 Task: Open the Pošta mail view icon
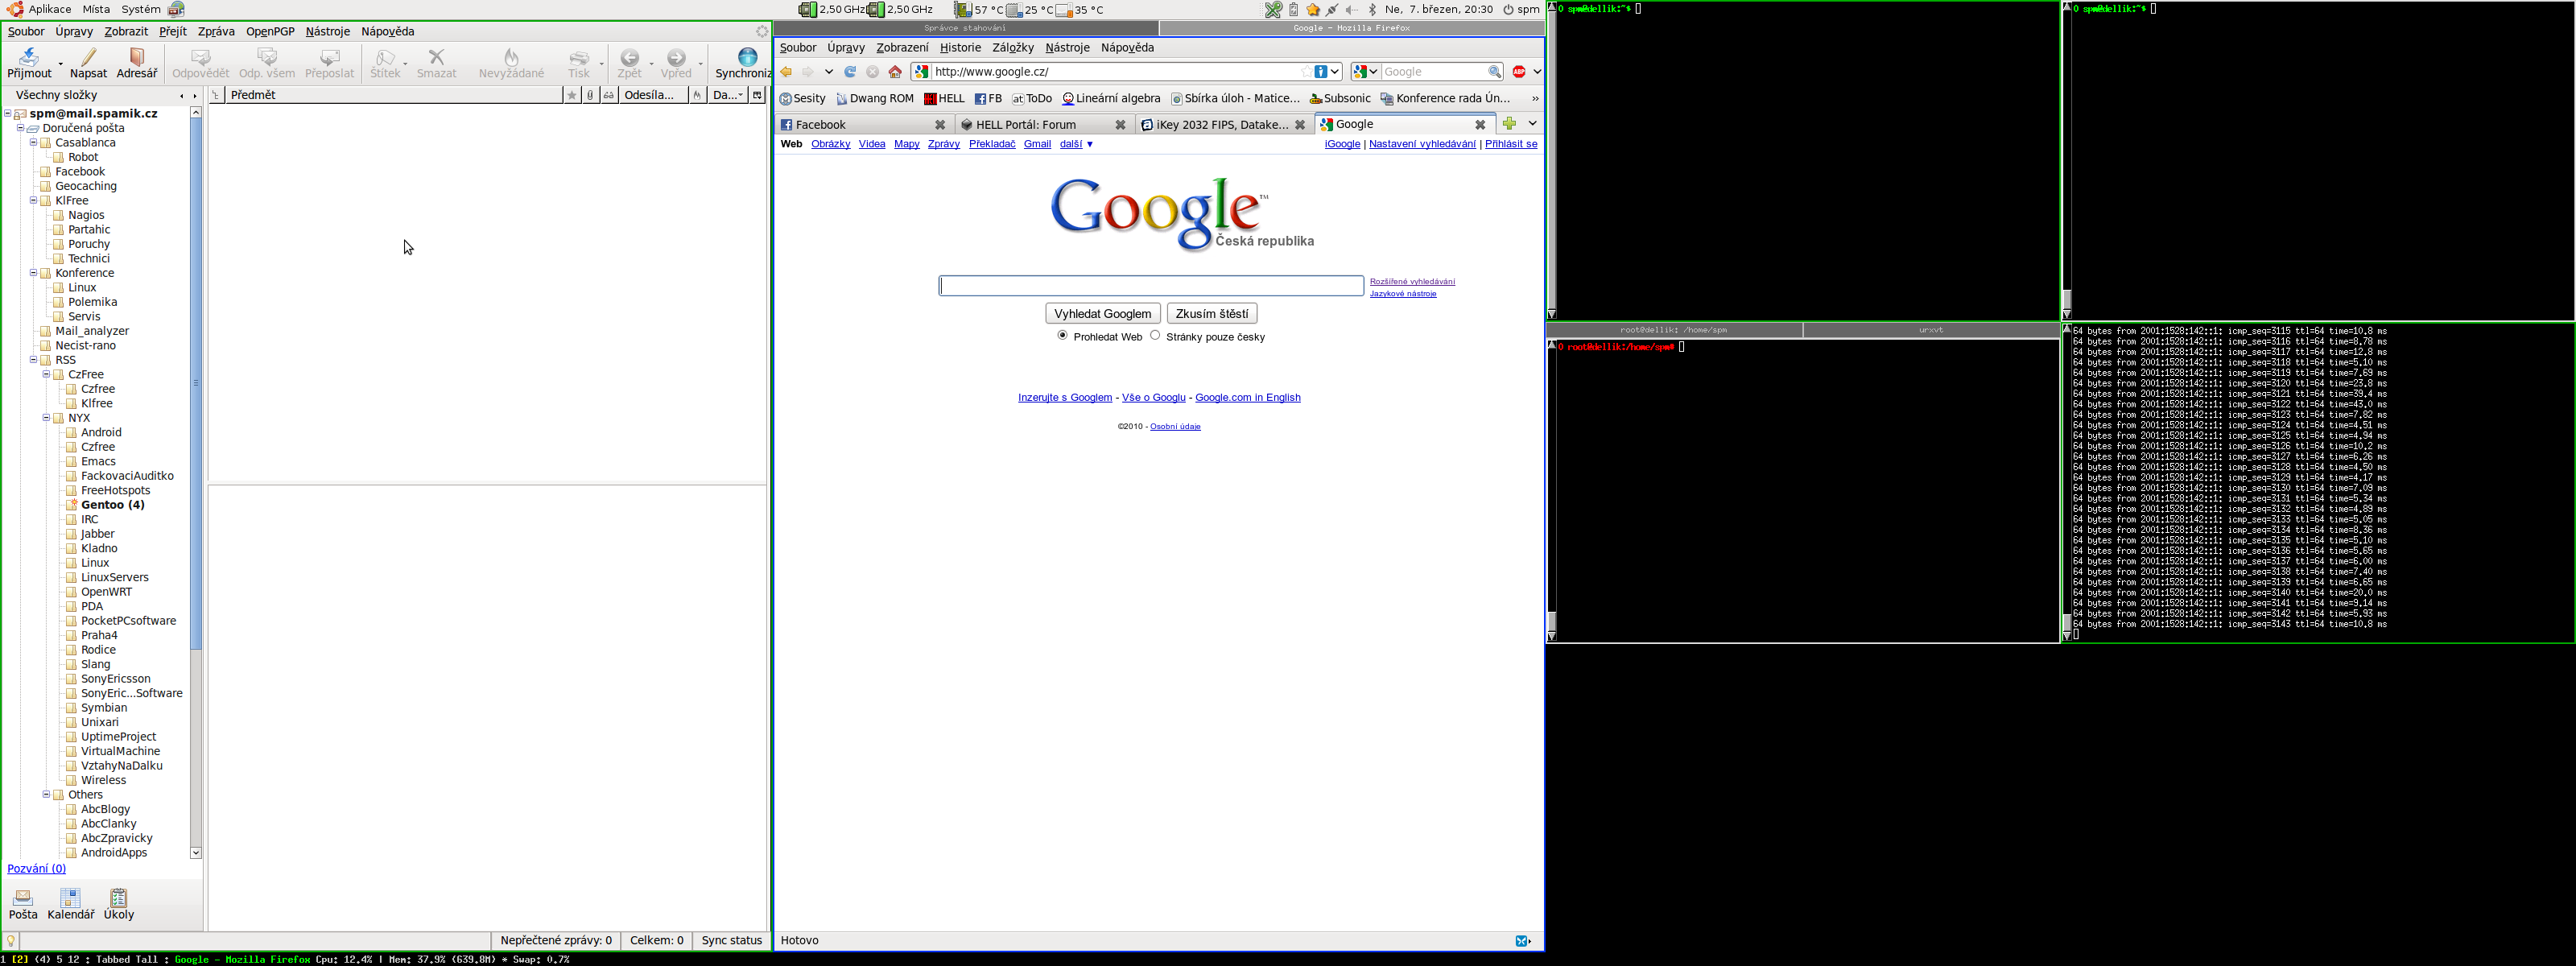(23, 904)
